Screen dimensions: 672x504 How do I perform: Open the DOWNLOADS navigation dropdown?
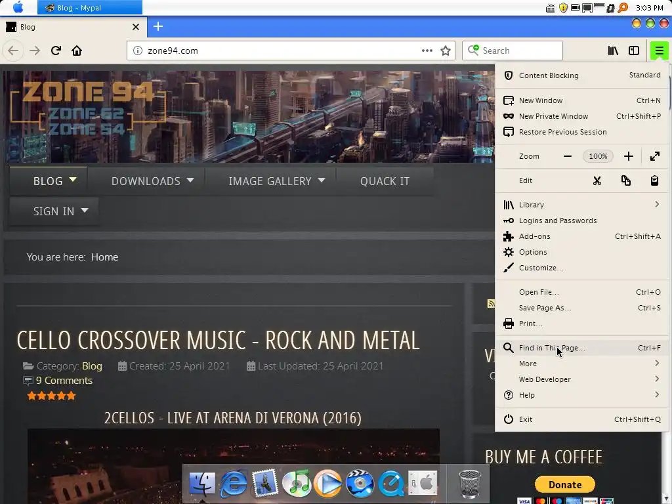tap(146, 181)
